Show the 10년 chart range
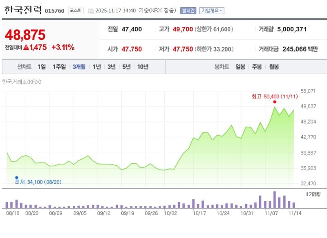 tap(143, 67)
